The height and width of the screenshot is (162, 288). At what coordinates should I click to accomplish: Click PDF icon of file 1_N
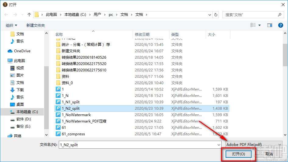click(58, 95)
